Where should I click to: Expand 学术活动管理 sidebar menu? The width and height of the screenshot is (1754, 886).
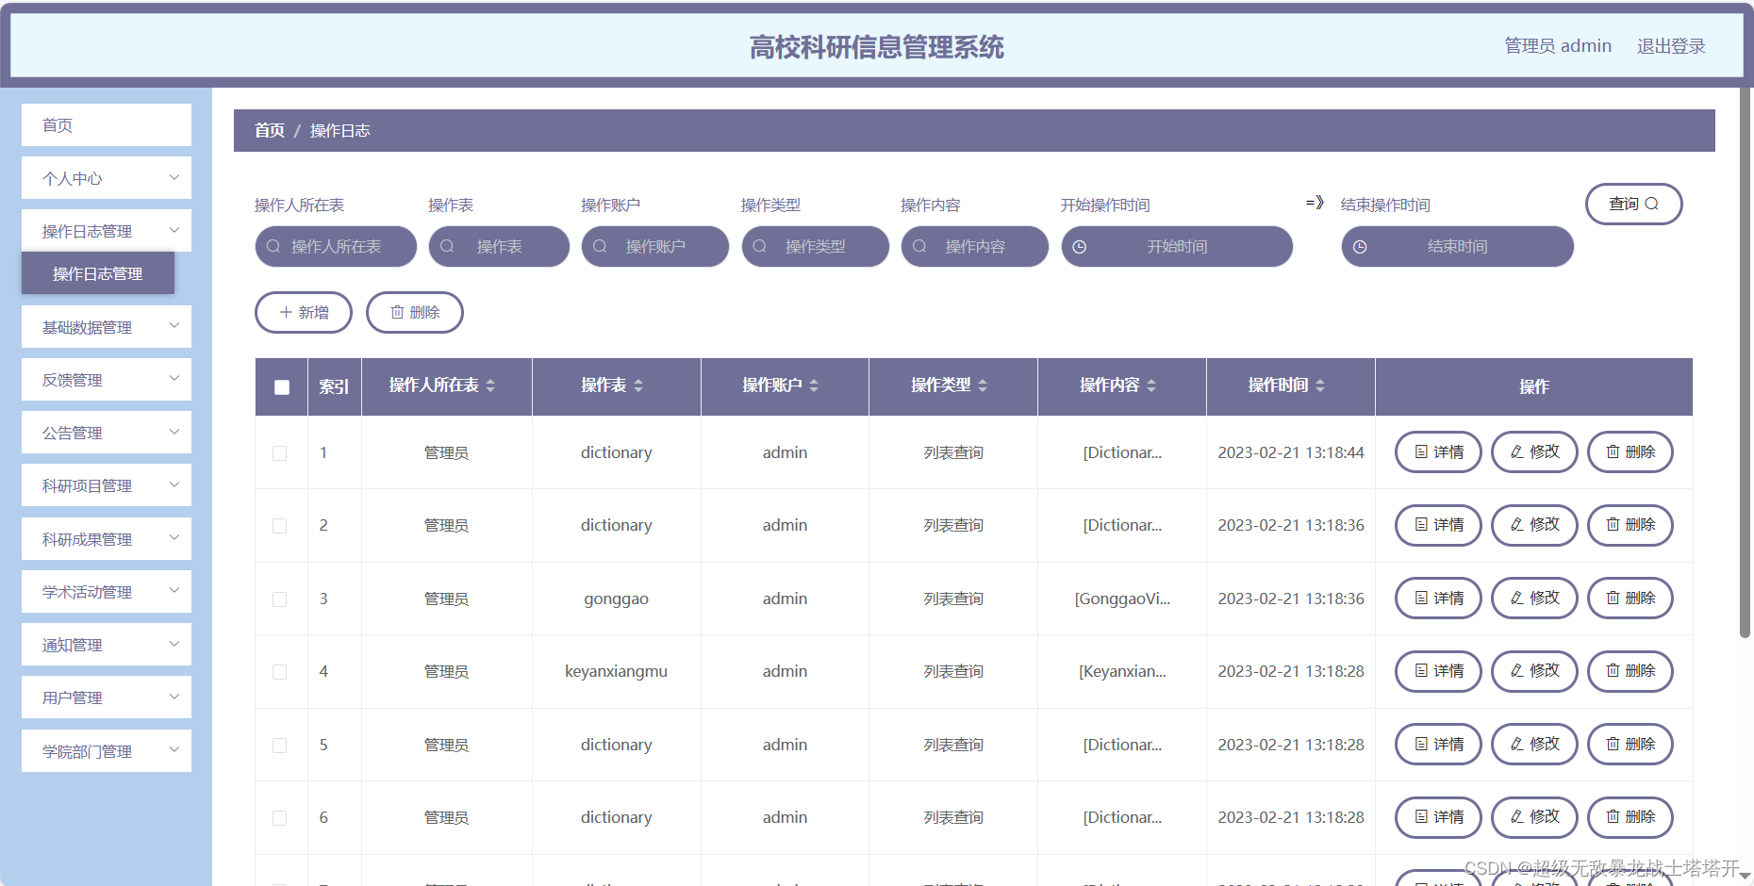click(x=107, y=592)
